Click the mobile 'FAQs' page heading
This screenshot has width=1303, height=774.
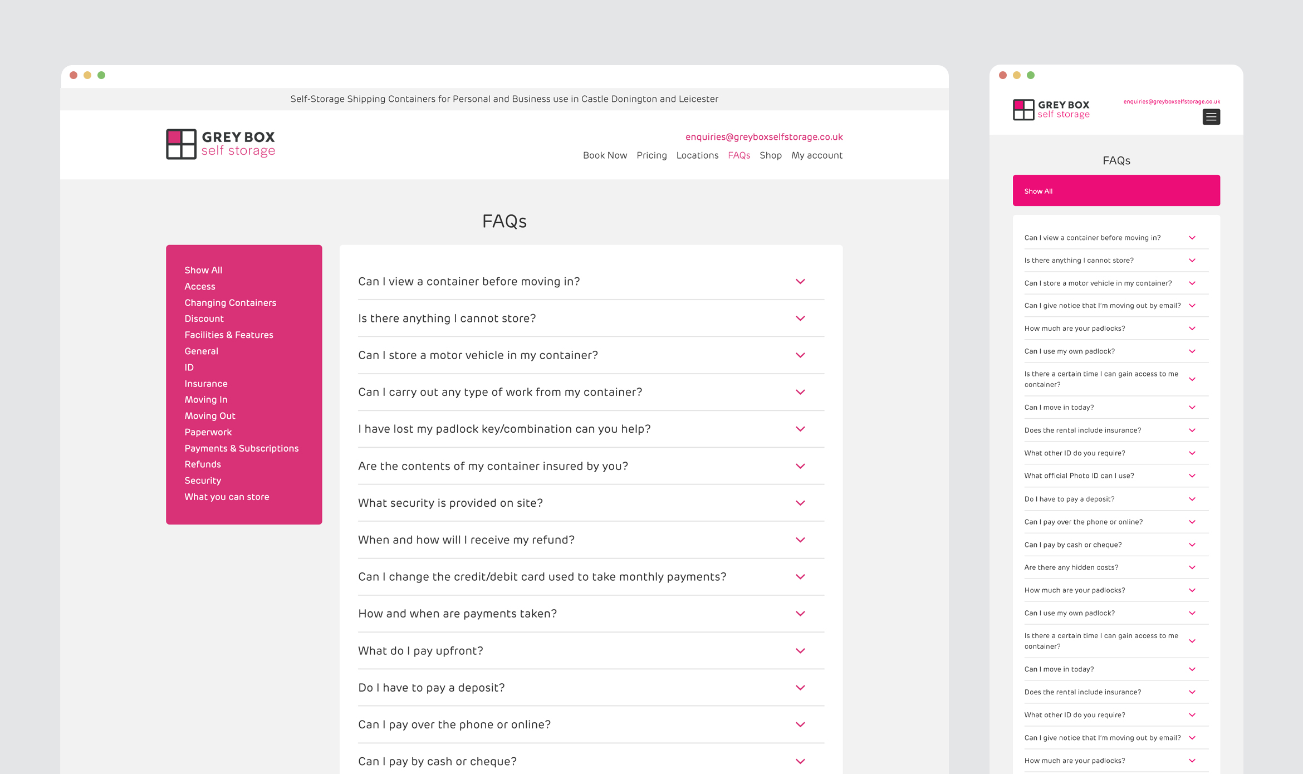(x=1116, y=161)
